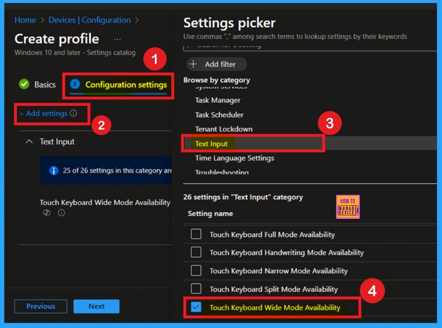Open info icon under Touch Keyboard Wide Mode Availability

tap(61, 213)
